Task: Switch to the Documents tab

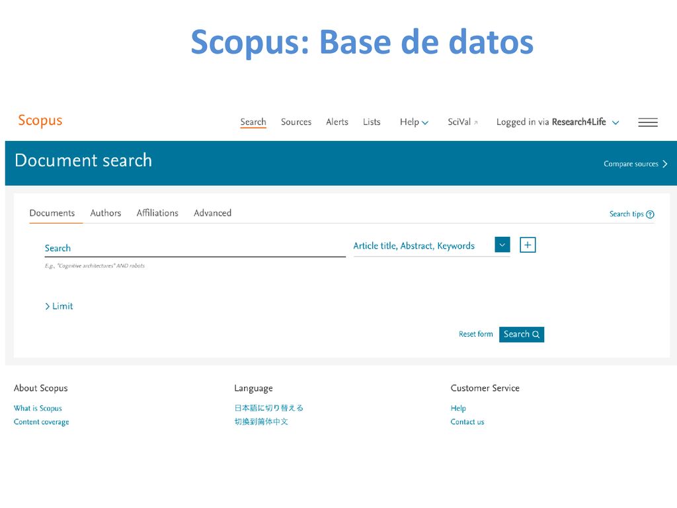Action: click(x=52, y=213)
